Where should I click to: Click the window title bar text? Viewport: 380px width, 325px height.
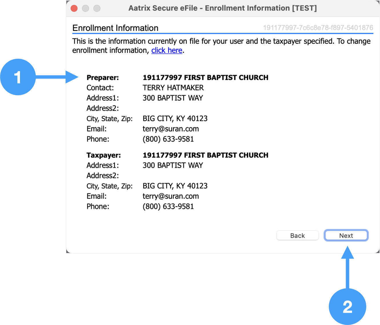(x=222, y=8)
